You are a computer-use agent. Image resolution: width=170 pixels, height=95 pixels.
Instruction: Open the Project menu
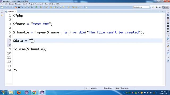[x=31, y=4]
